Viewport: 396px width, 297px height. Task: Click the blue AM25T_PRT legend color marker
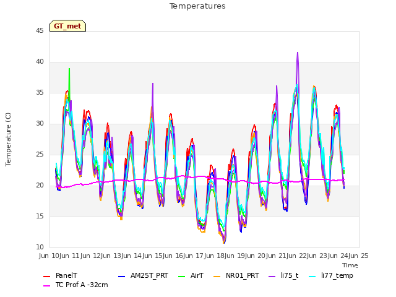click(121, 277)
